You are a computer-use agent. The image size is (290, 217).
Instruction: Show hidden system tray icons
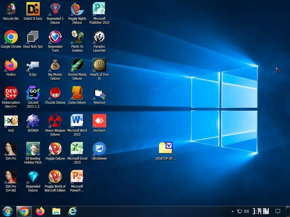pyautogui.click(x=233, y=211)
